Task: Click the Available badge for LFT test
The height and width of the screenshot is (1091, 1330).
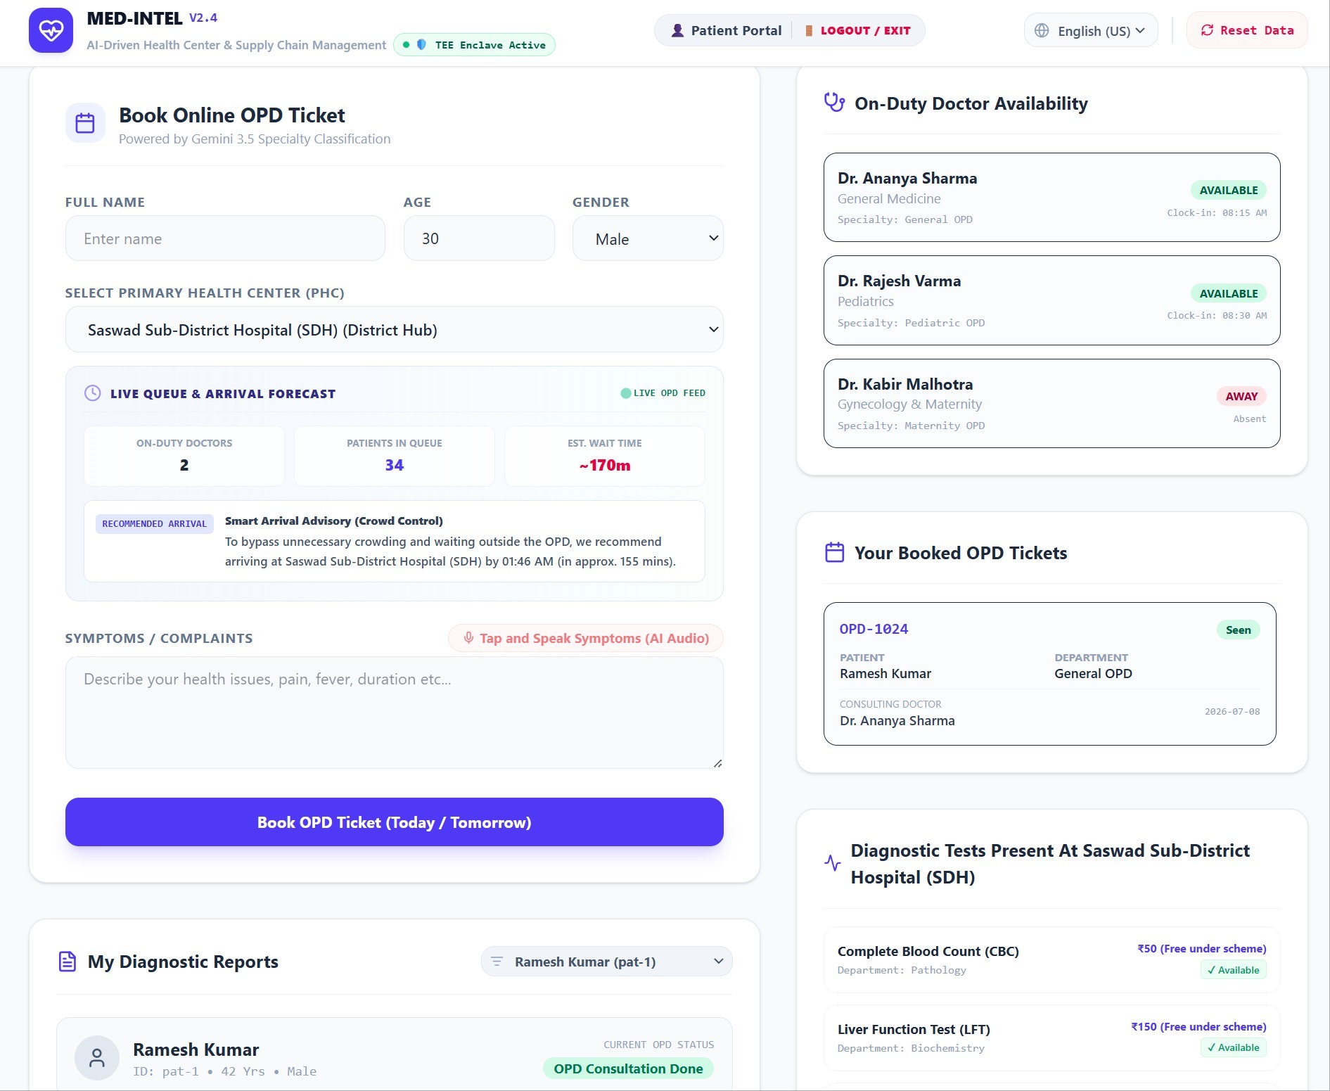Action: click(x=1234, y=1048)
